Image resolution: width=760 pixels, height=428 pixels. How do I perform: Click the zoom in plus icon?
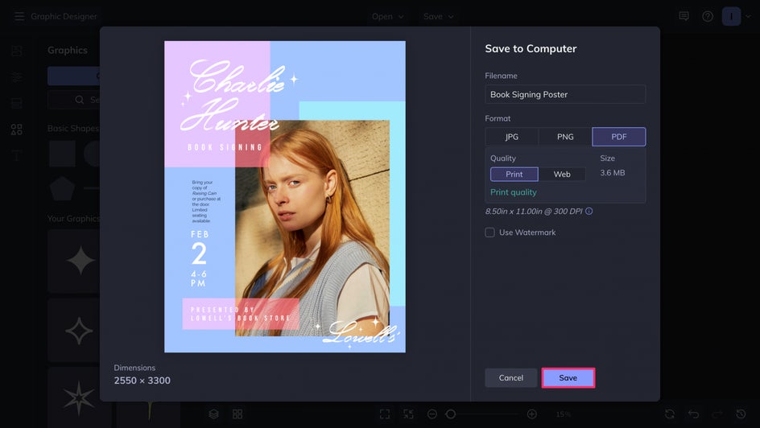click(531, 414)
